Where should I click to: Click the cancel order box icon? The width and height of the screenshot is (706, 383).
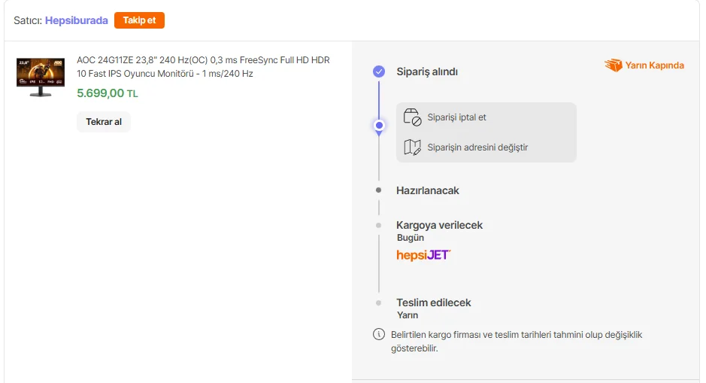tap(412, 117)
